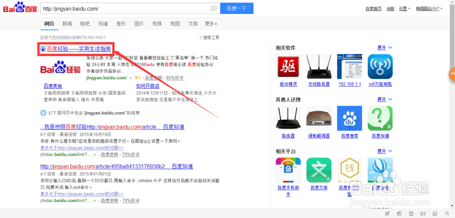455x218 pixels.
Task: Click the hot air balloon app icon
Action: click(380, 170)
